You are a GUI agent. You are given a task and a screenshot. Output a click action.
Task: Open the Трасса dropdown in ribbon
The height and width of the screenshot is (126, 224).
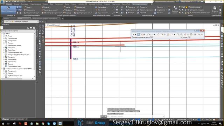[x=67, y=7]
